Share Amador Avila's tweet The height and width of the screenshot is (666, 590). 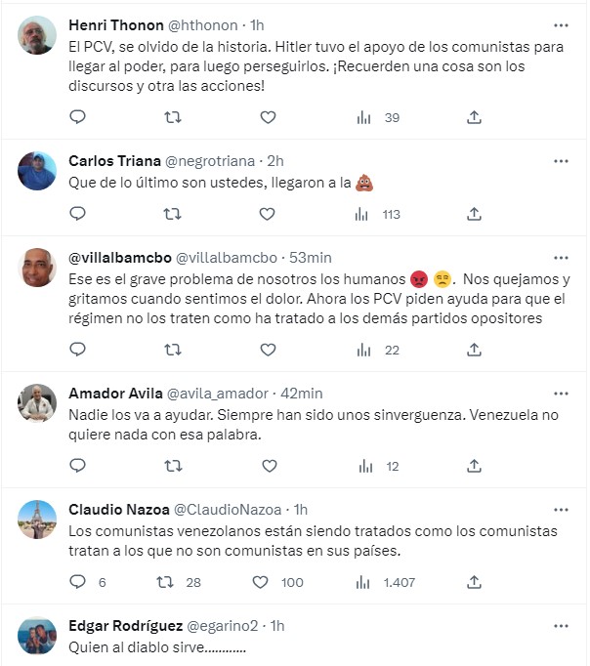tap(474, 467)
